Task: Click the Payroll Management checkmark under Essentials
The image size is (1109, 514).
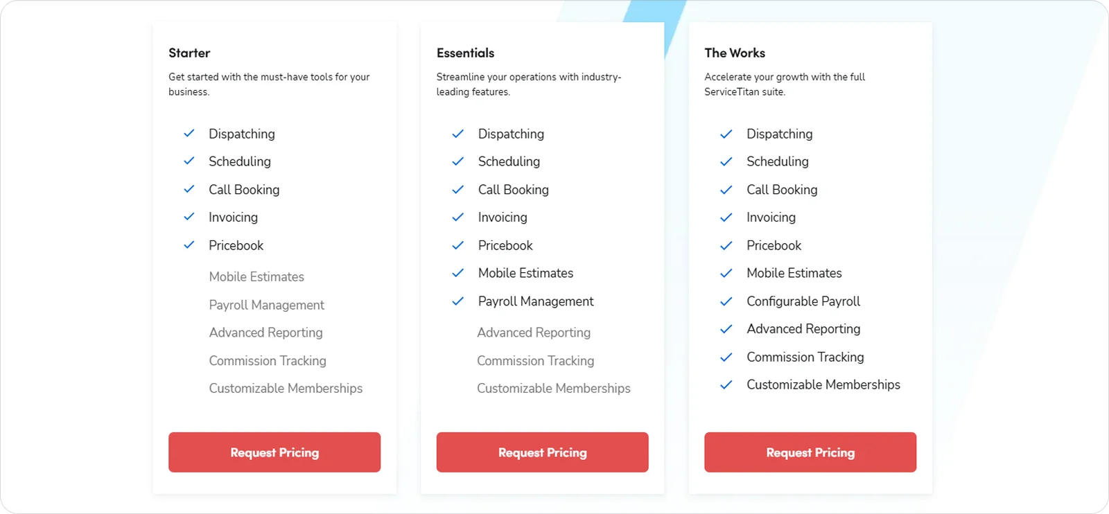Action: 457,301
